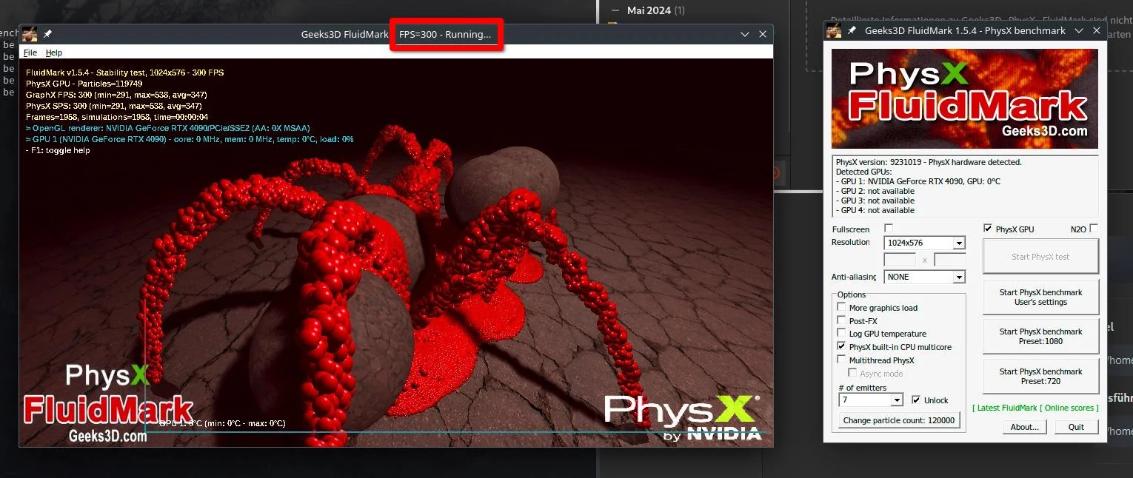Click the 'PhysX version: 9231019' info line
Screen dimensions: 1133x478
pos(929,162)
